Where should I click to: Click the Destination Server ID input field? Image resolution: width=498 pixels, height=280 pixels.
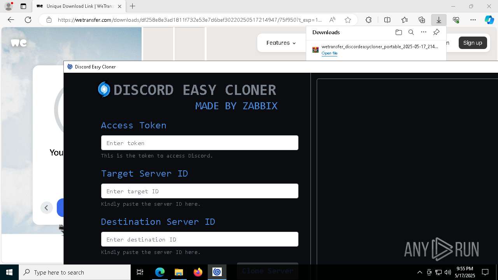(x=200, y=239)
